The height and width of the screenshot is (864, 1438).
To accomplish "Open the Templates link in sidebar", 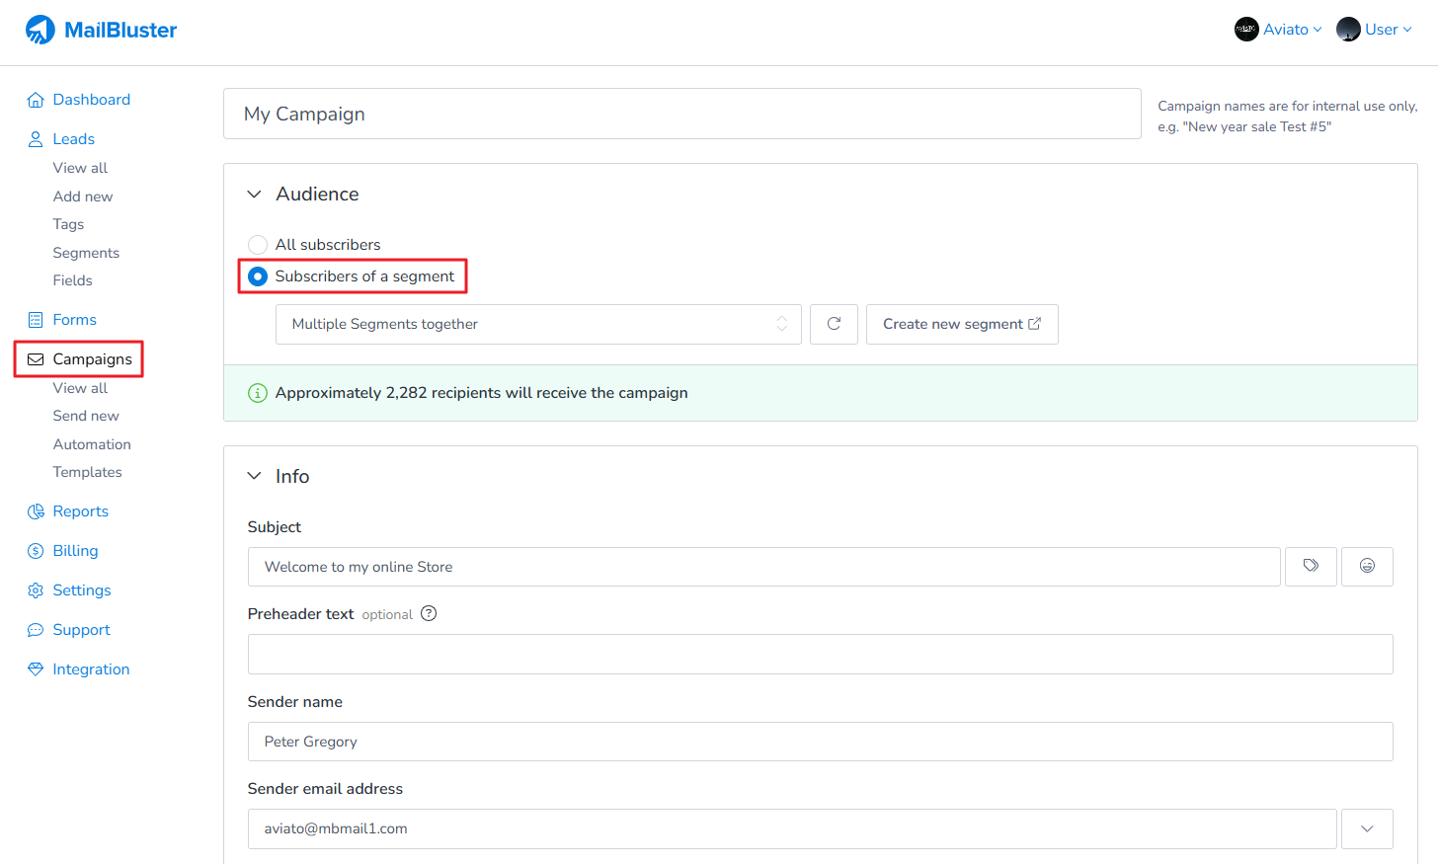I will [87, 472].
